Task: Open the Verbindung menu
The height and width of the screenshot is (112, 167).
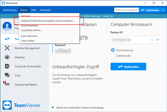Action: click(10, 10)
